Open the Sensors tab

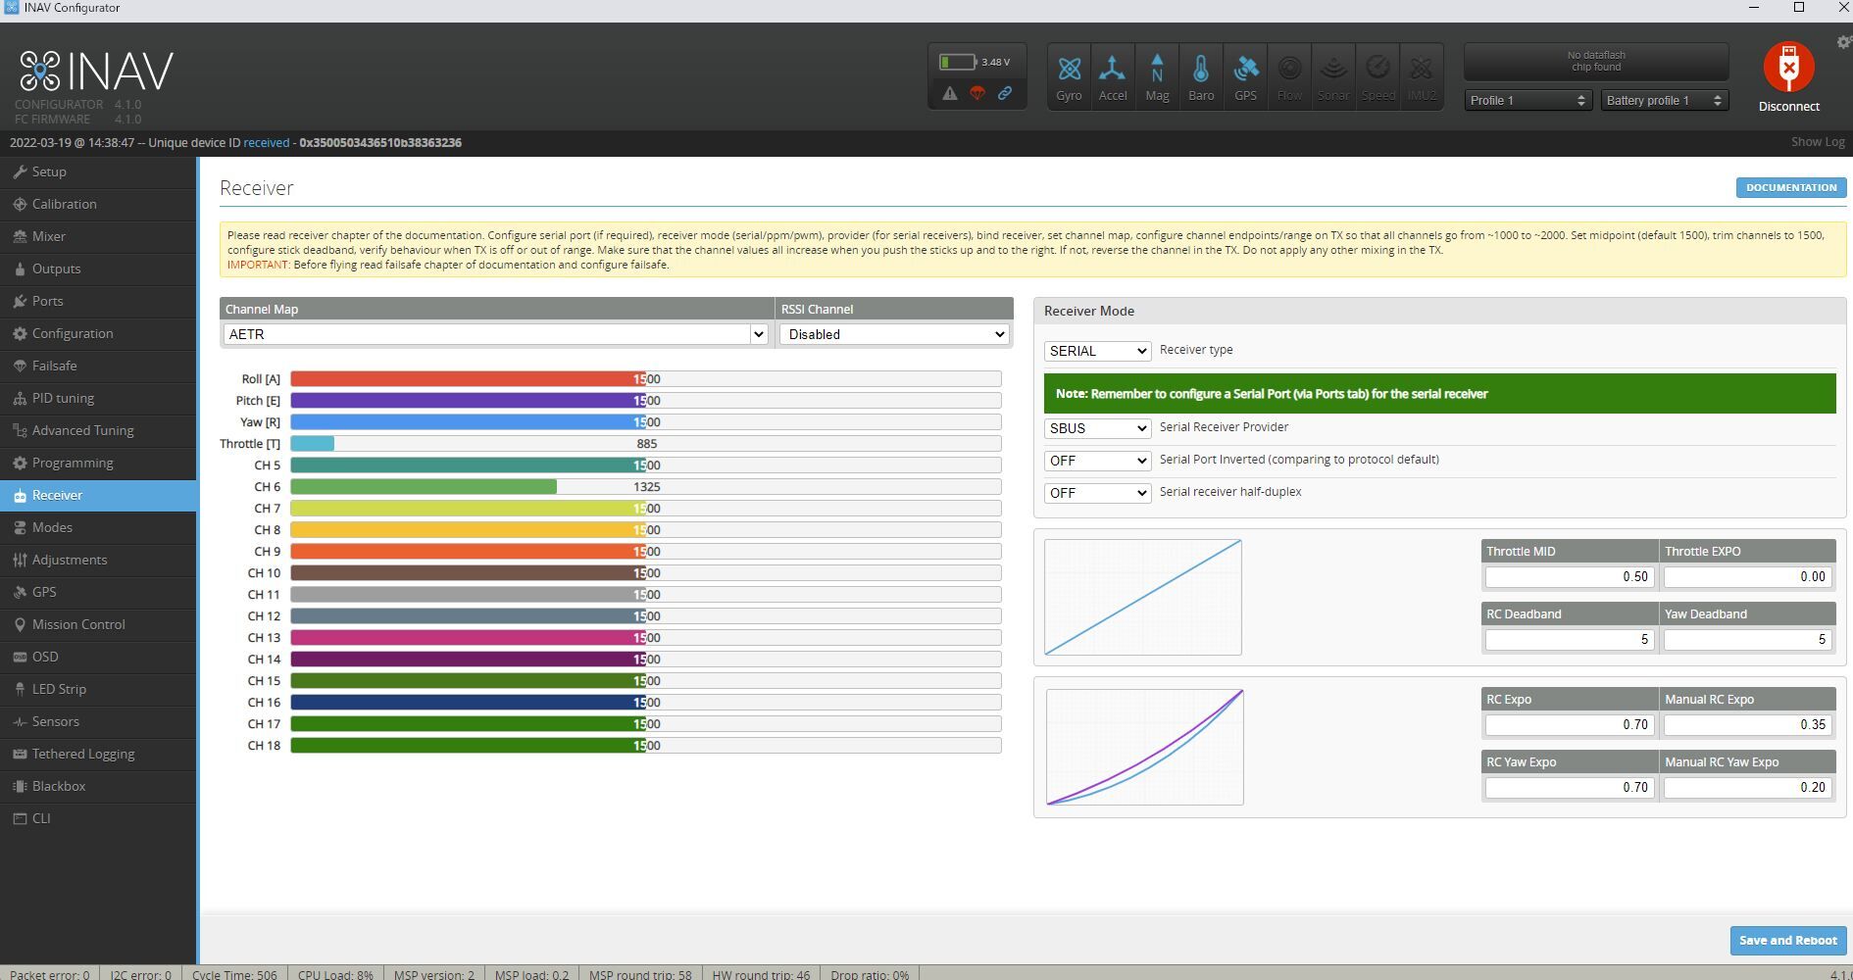tap(98, 721)
